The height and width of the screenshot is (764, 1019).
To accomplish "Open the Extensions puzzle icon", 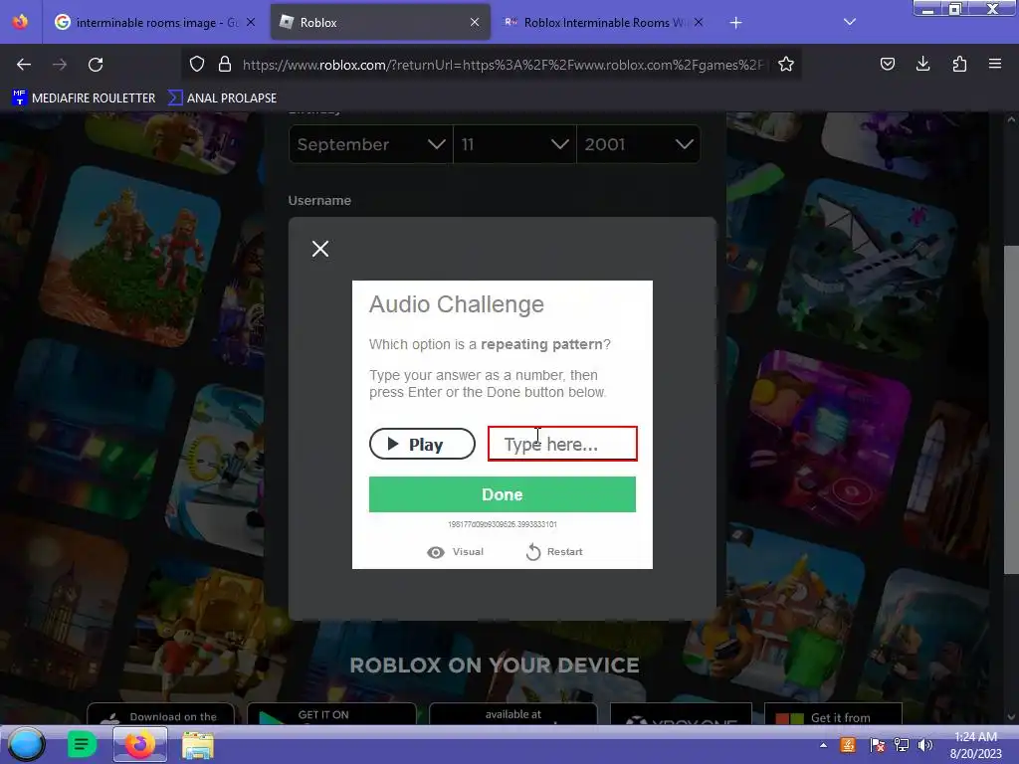I will tap(959, 64).
